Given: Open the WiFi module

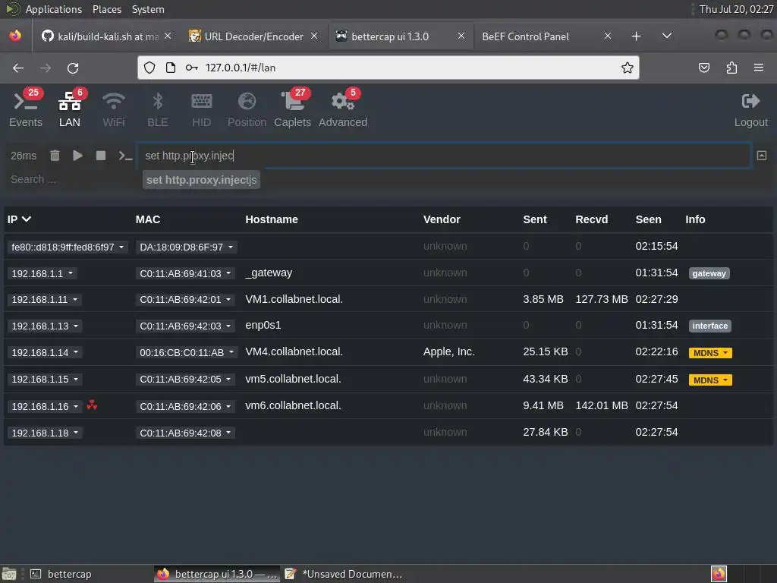Looking at the screenshot, I should 114,110.
